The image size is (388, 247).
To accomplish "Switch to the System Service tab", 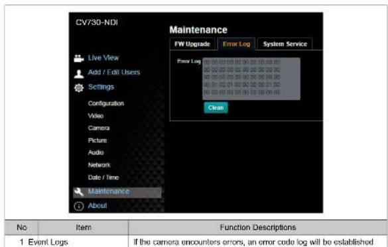I will tap(285, 44).
